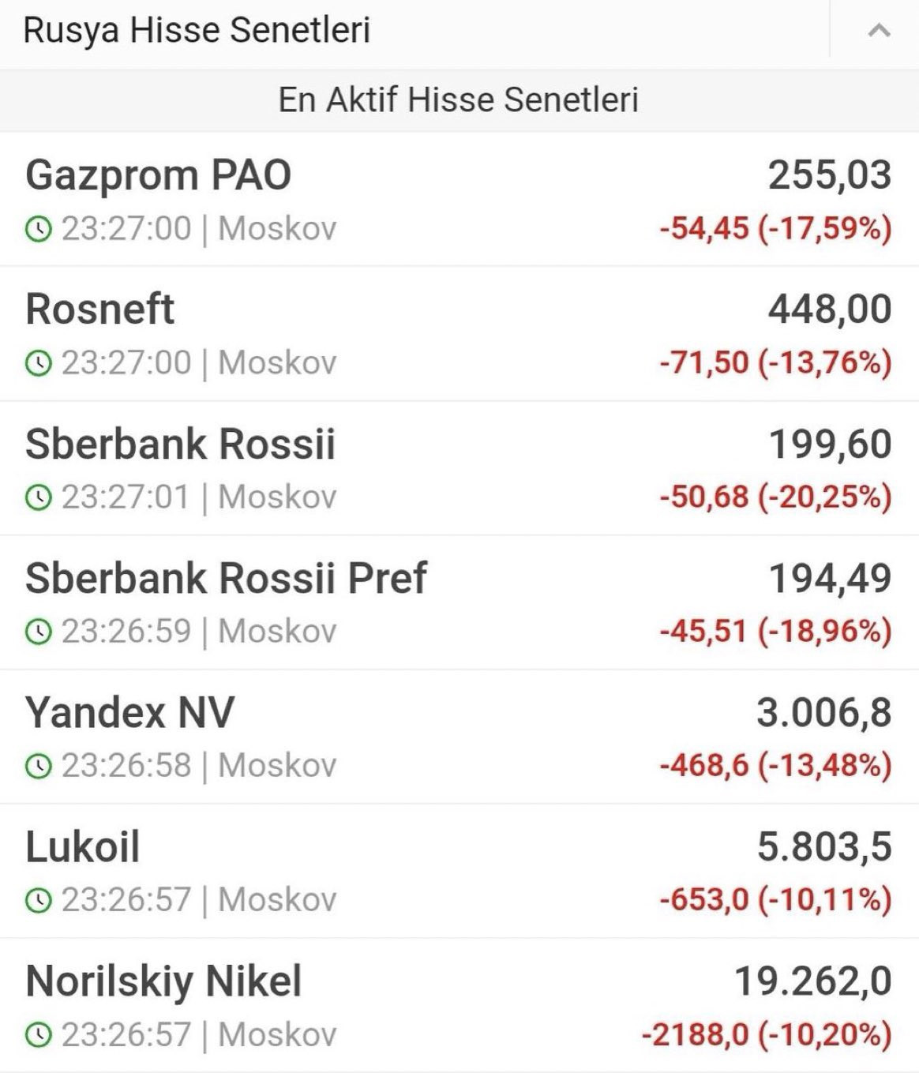Click the clock icon under Lukoil
Screen dimensions: 919x1073
pos(38,901)
